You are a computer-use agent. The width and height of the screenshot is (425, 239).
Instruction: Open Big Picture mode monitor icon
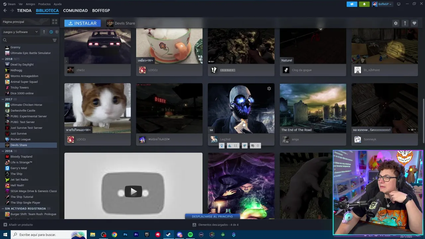(399, 4)
